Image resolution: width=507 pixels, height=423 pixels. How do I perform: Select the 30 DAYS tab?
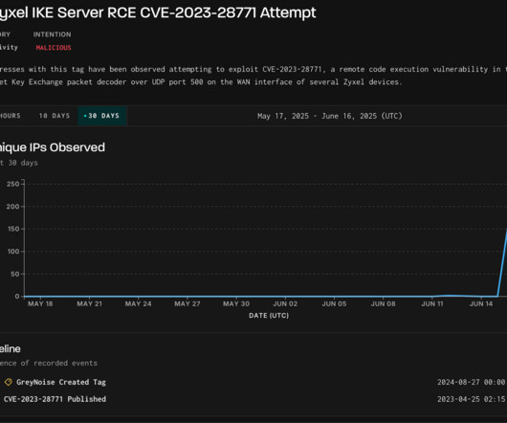click(x=102, y=116)
